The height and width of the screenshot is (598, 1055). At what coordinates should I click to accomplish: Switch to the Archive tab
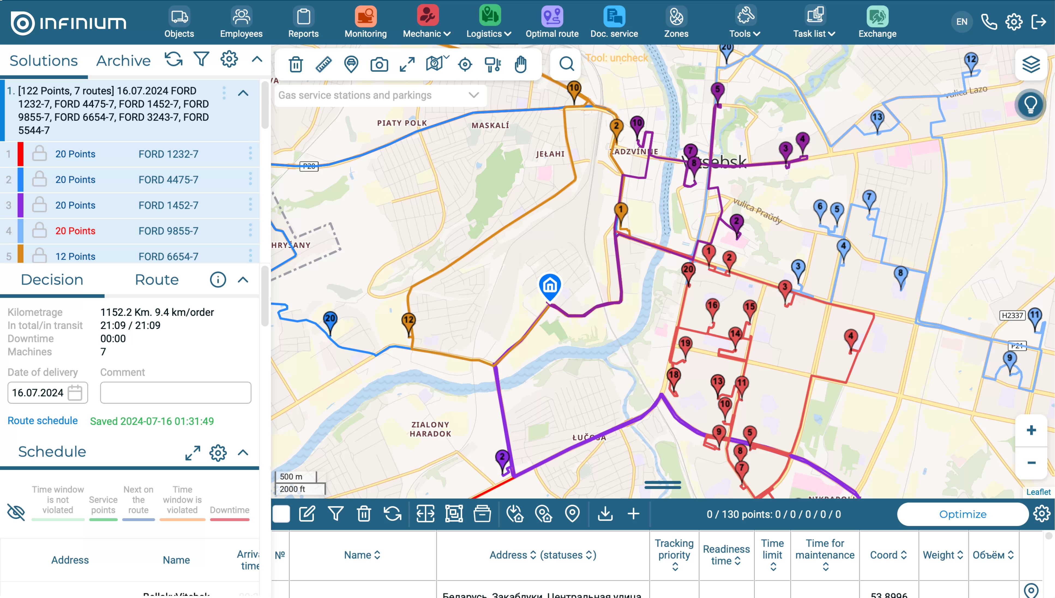(x=123, y=61)
